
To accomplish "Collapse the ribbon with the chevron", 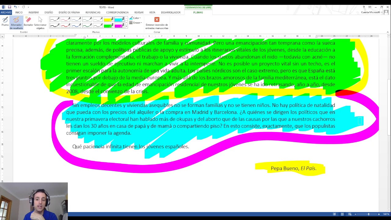I will pos(388,32).
